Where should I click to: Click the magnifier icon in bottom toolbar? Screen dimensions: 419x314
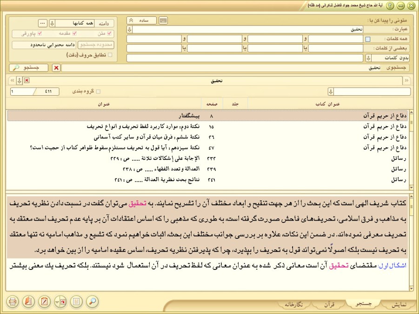93,301
